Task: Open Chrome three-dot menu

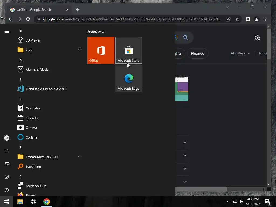Action: 265,19
